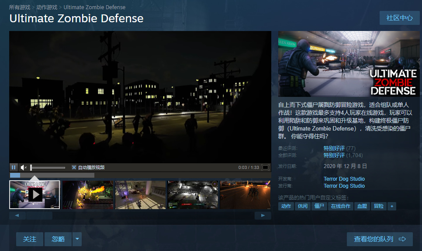Select the 休闲 tag
422x251 pixels.
pyautogui.click(x=303, y=206)
